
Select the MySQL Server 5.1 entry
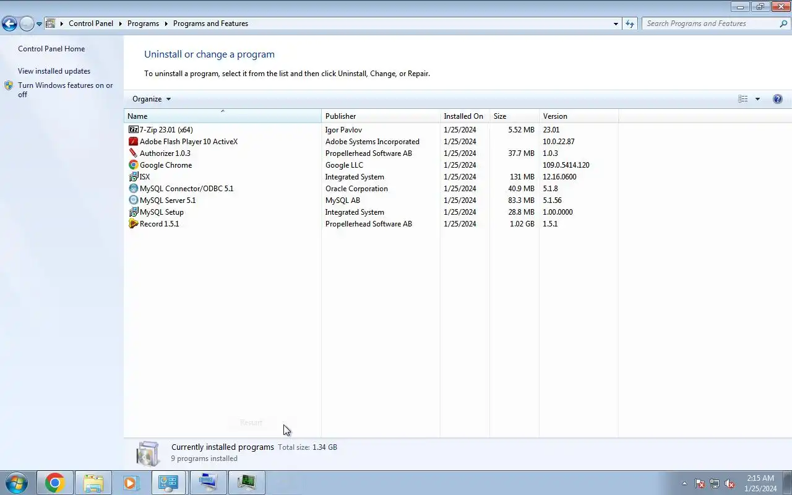click(168, 200)
